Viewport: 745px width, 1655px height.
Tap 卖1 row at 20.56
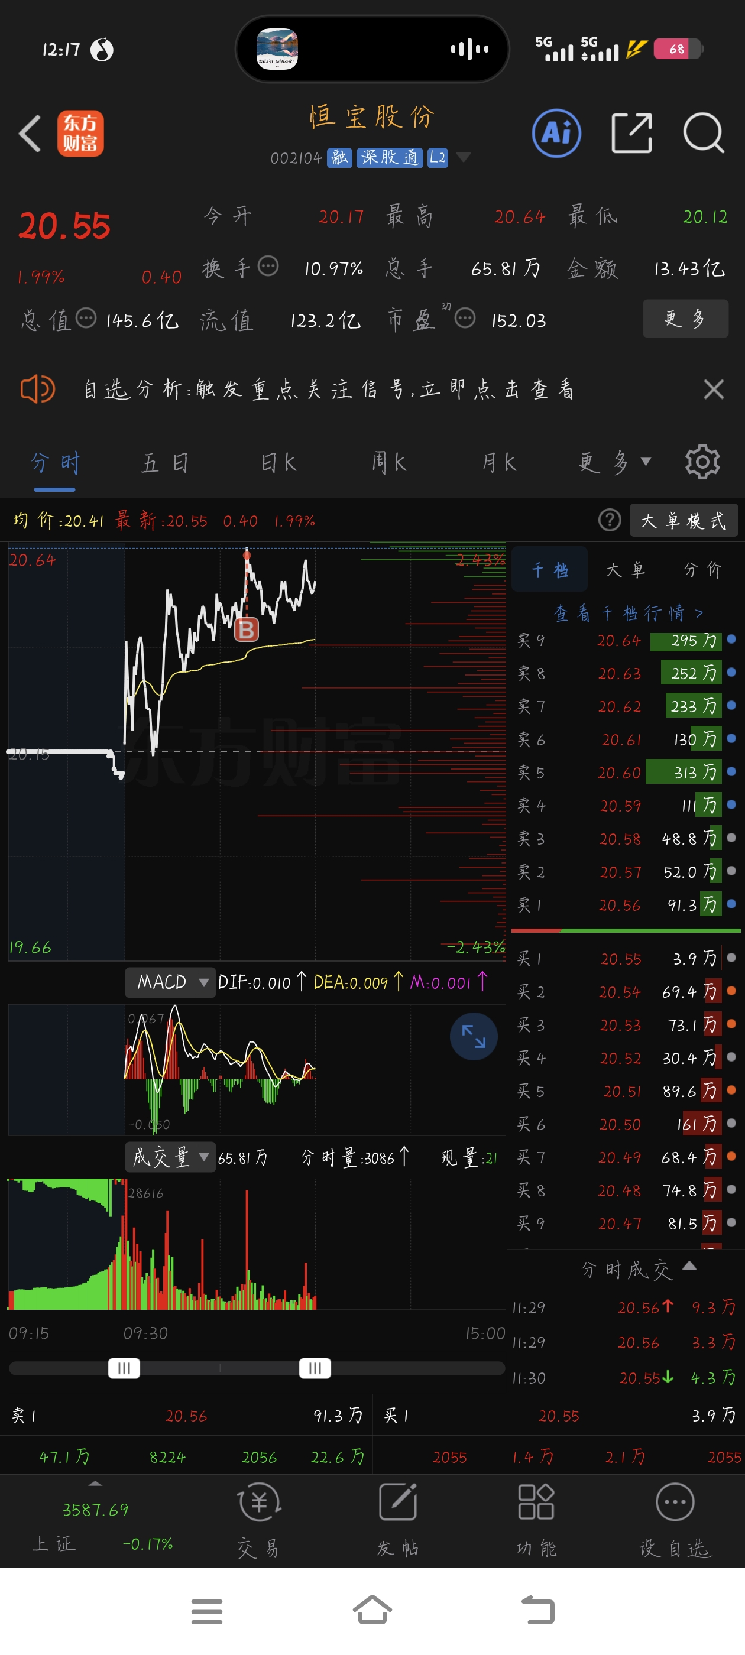point(627,904)
